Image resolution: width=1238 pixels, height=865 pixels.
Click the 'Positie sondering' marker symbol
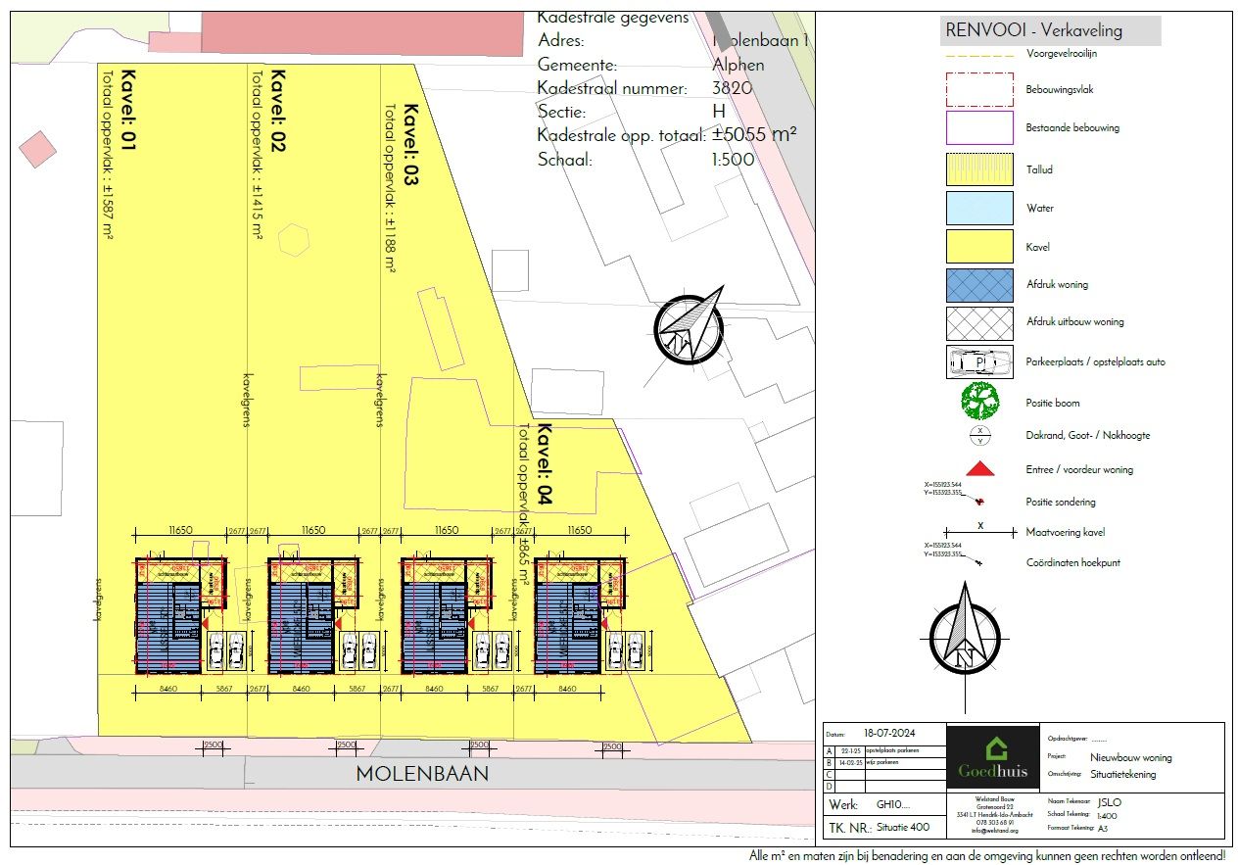[979, 502]
